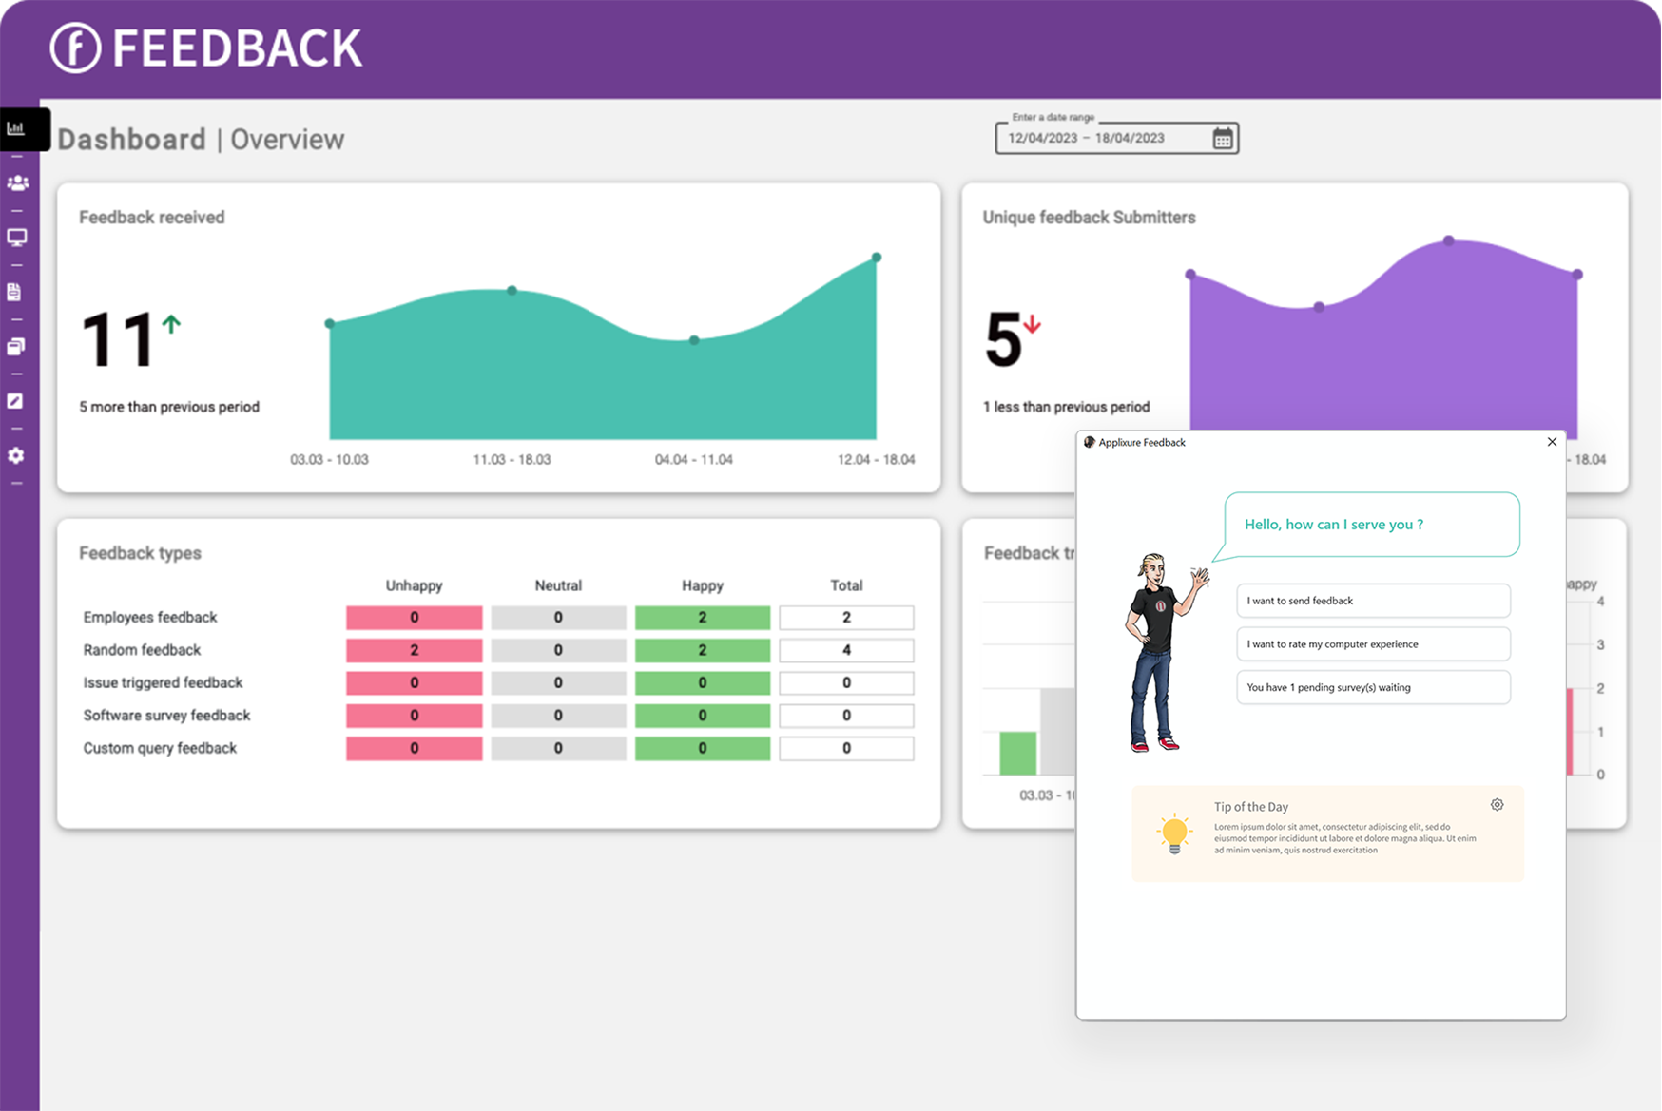The height and width of the screenshot is (1111, 1662).
Task: Open 'You have 1 pending survey(s) waiting'
Action: pos(1372,687)
